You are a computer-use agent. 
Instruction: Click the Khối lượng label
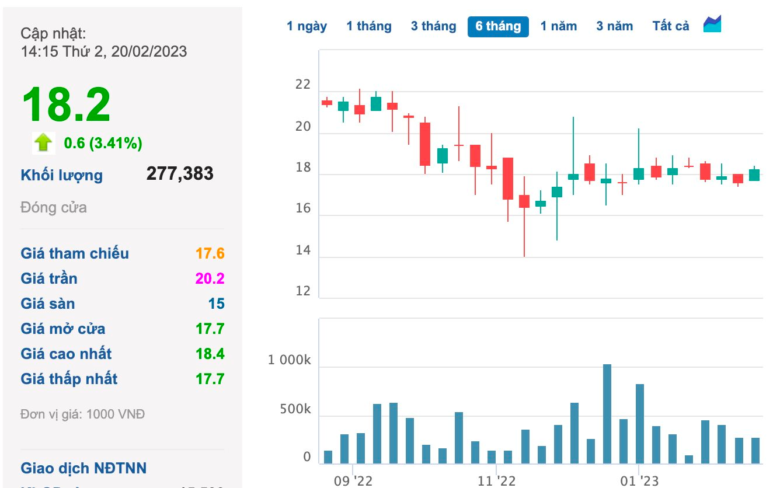pyautogui.click(x=62, y=175)
